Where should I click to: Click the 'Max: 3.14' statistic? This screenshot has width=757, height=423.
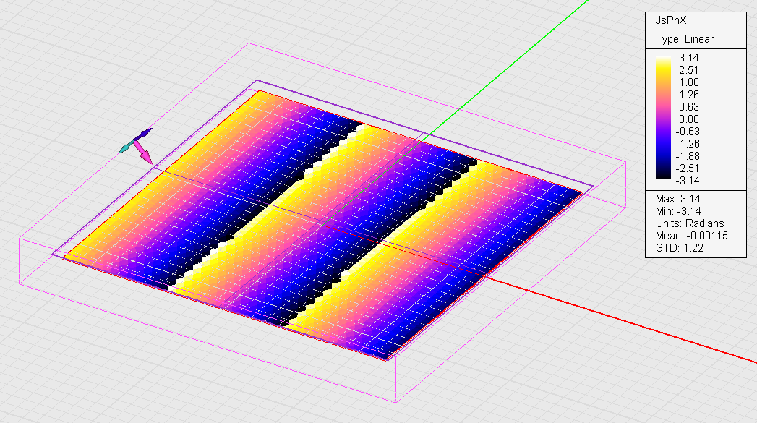[677, 199]
